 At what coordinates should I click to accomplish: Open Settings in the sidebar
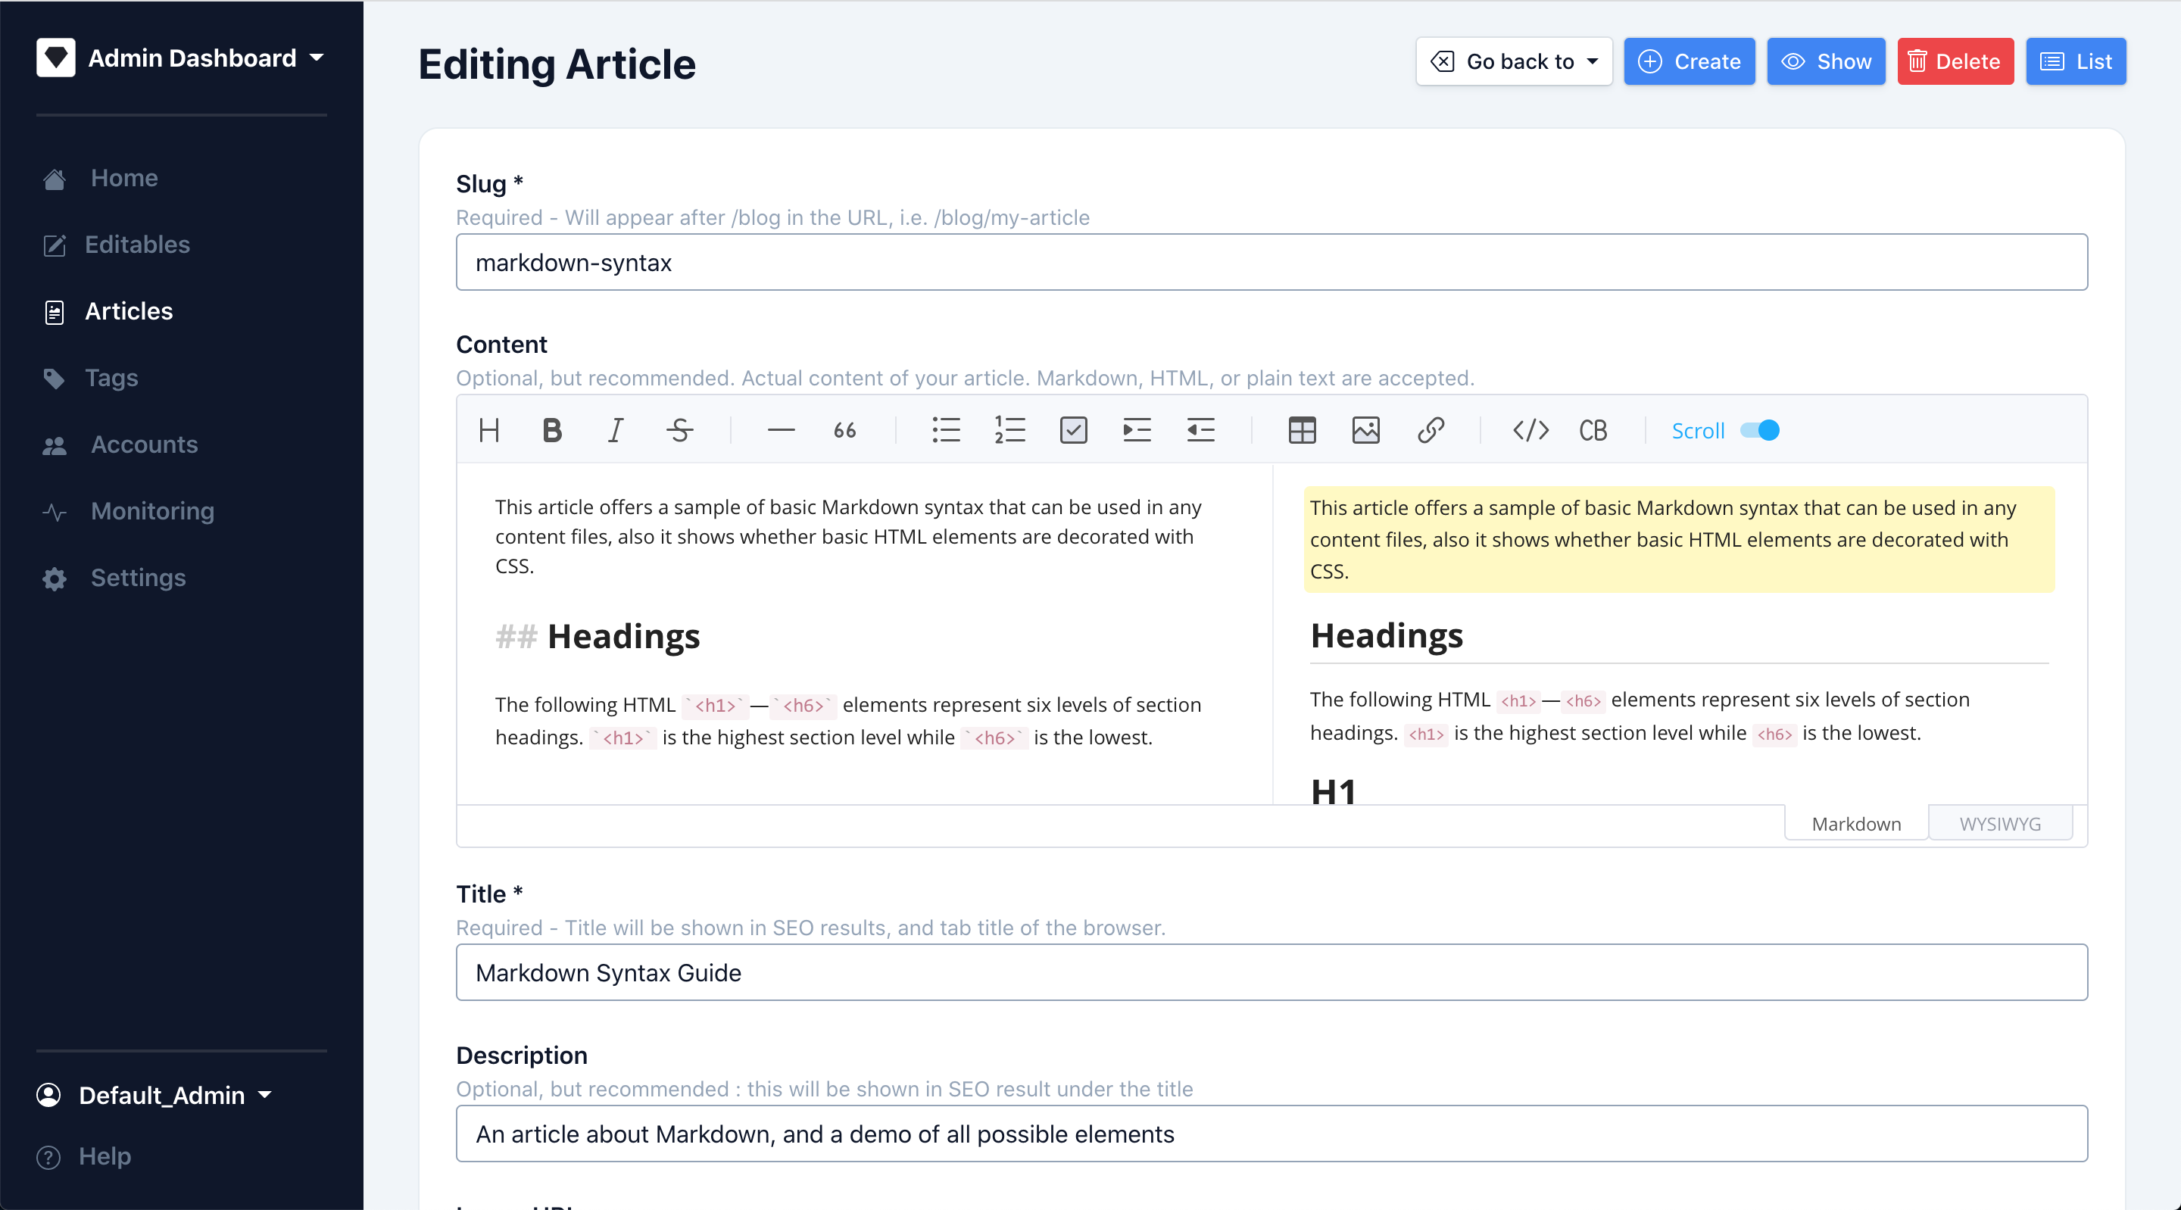pyautogui.click(x=138, y=578)
